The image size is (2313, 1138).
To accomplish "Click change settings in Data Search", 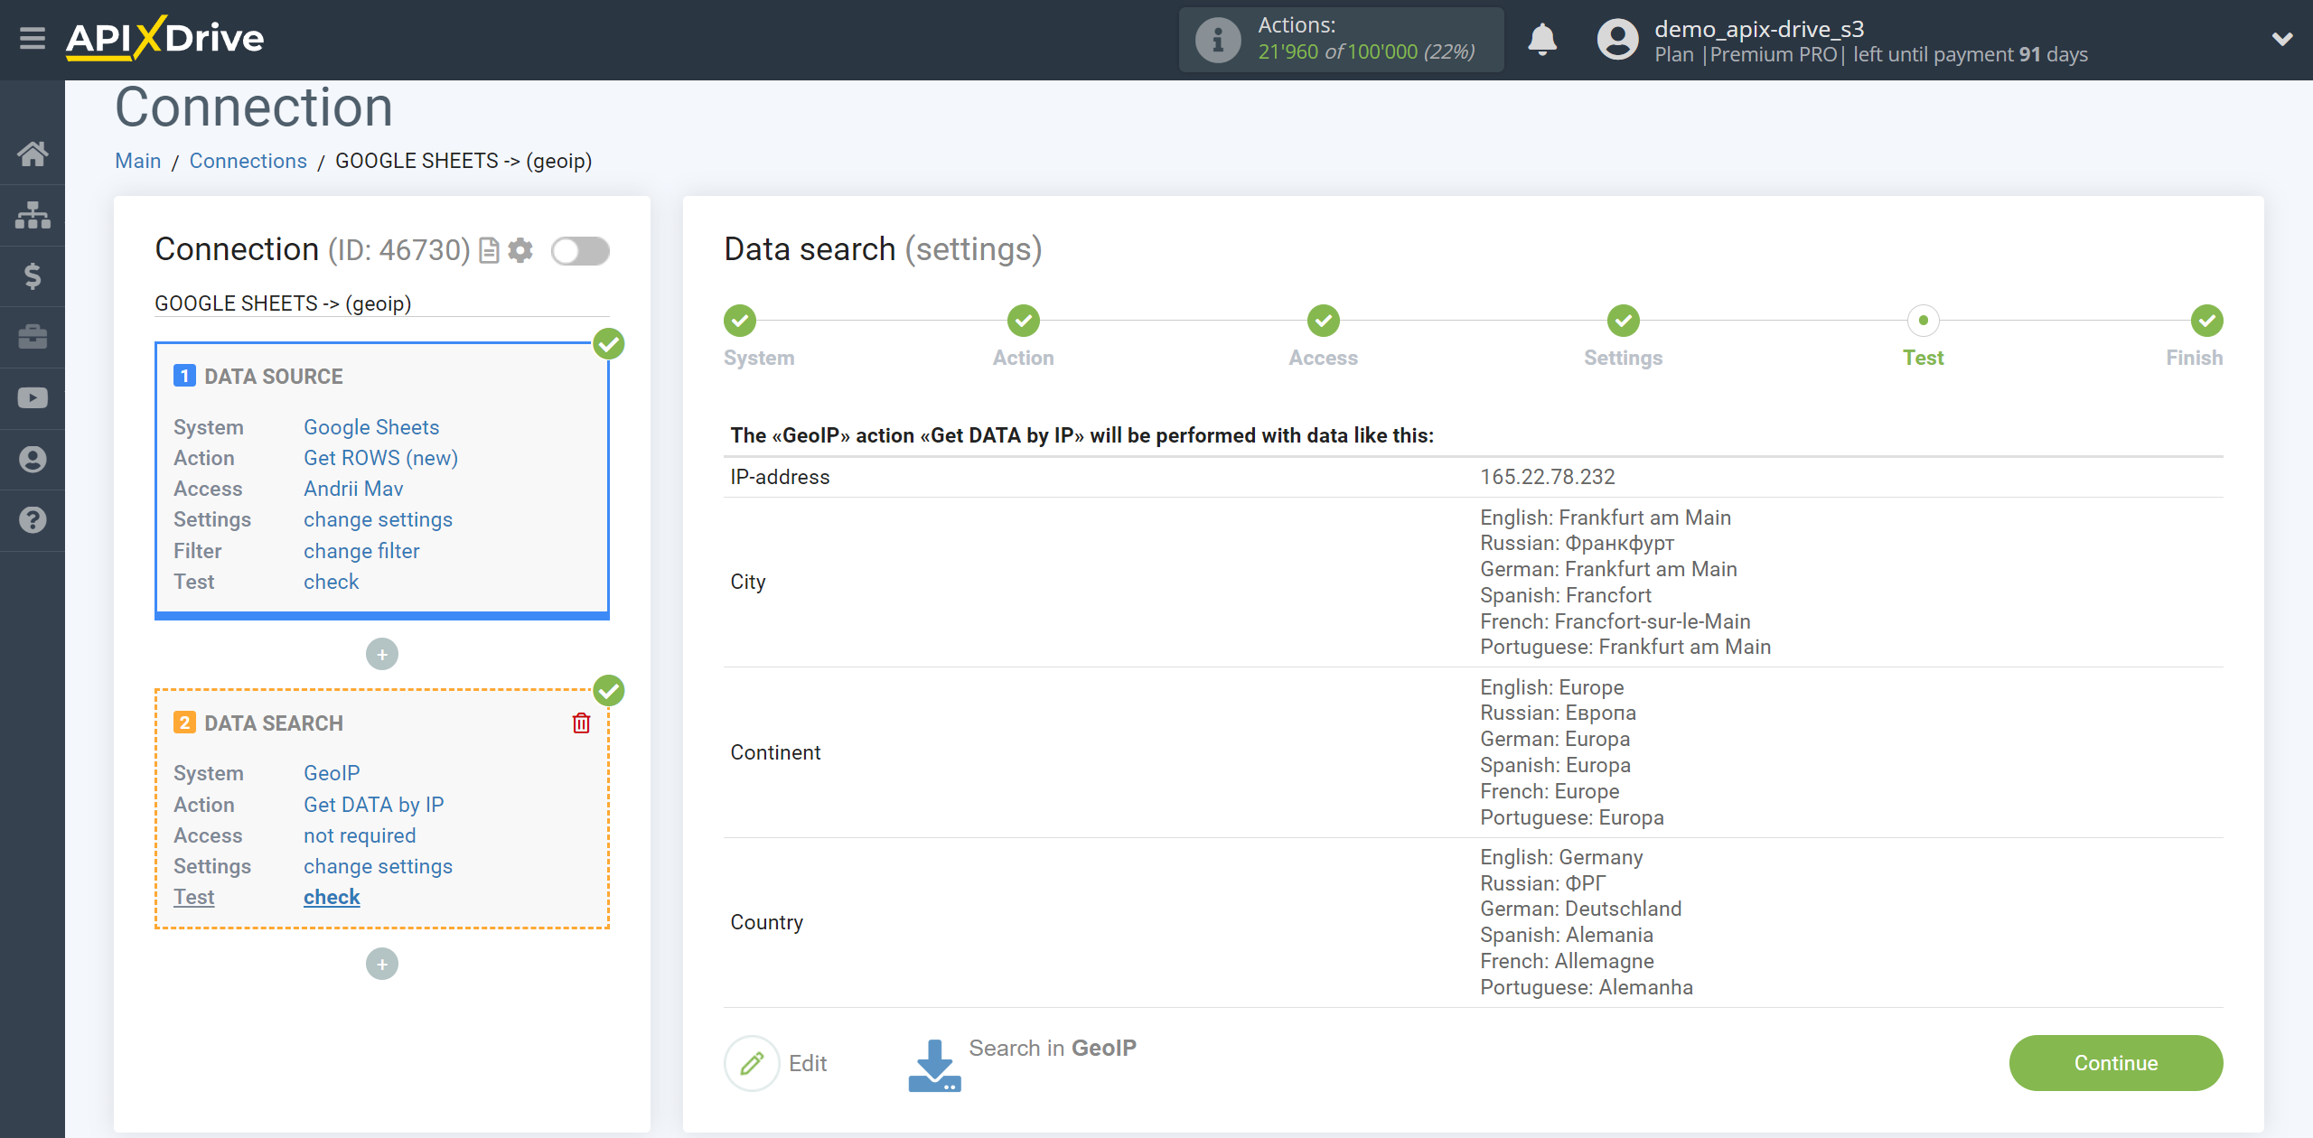I will click(378, 866).
